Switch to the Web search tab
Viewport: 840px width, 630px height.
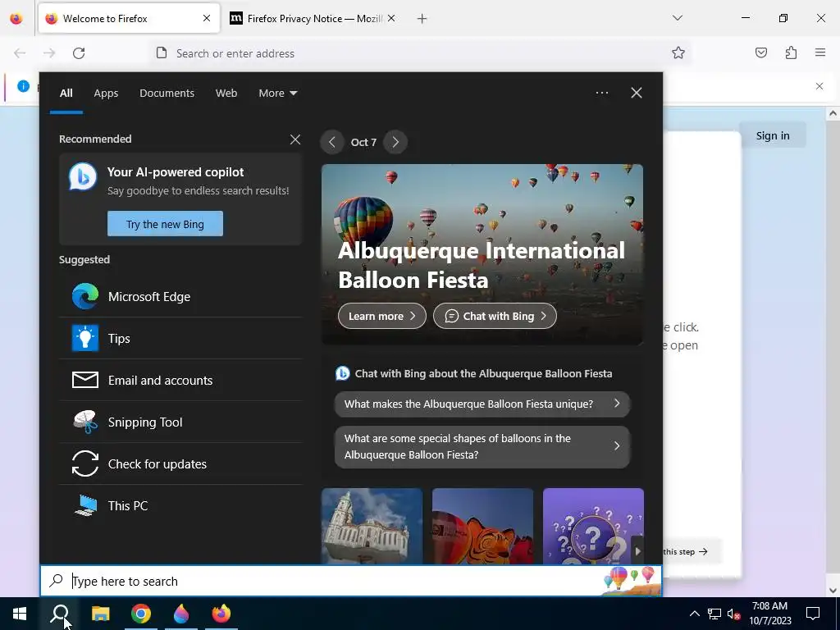226,94
